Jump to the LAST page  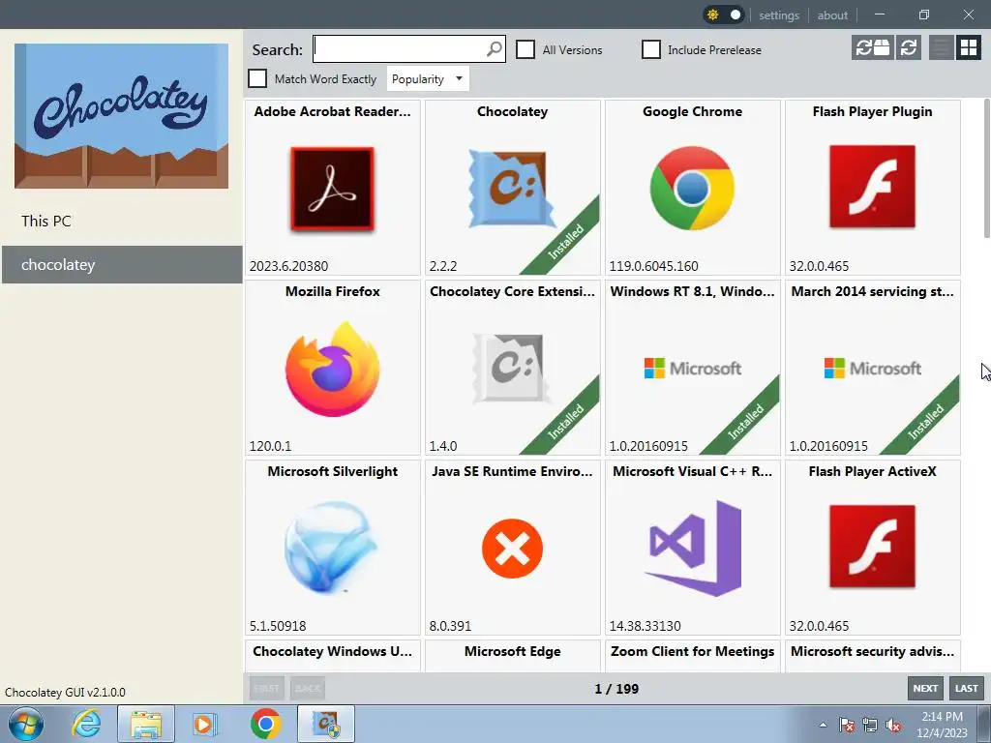(967, 689)
